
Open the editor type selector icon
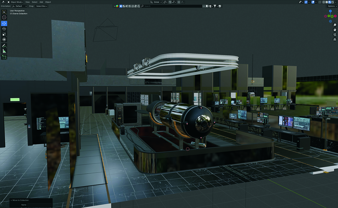tap(3, 2)
